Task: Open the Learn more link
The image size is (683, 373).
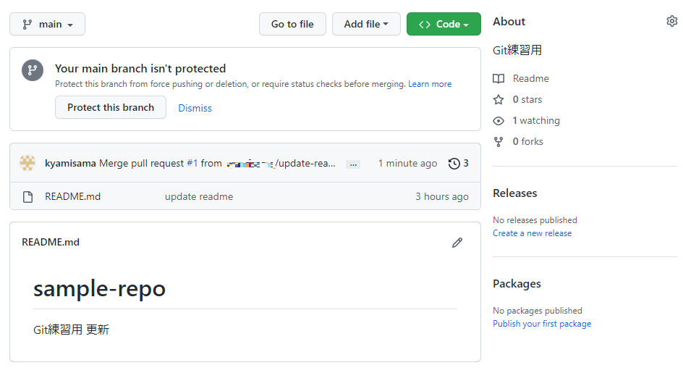Action: click(x=430, y=84)
